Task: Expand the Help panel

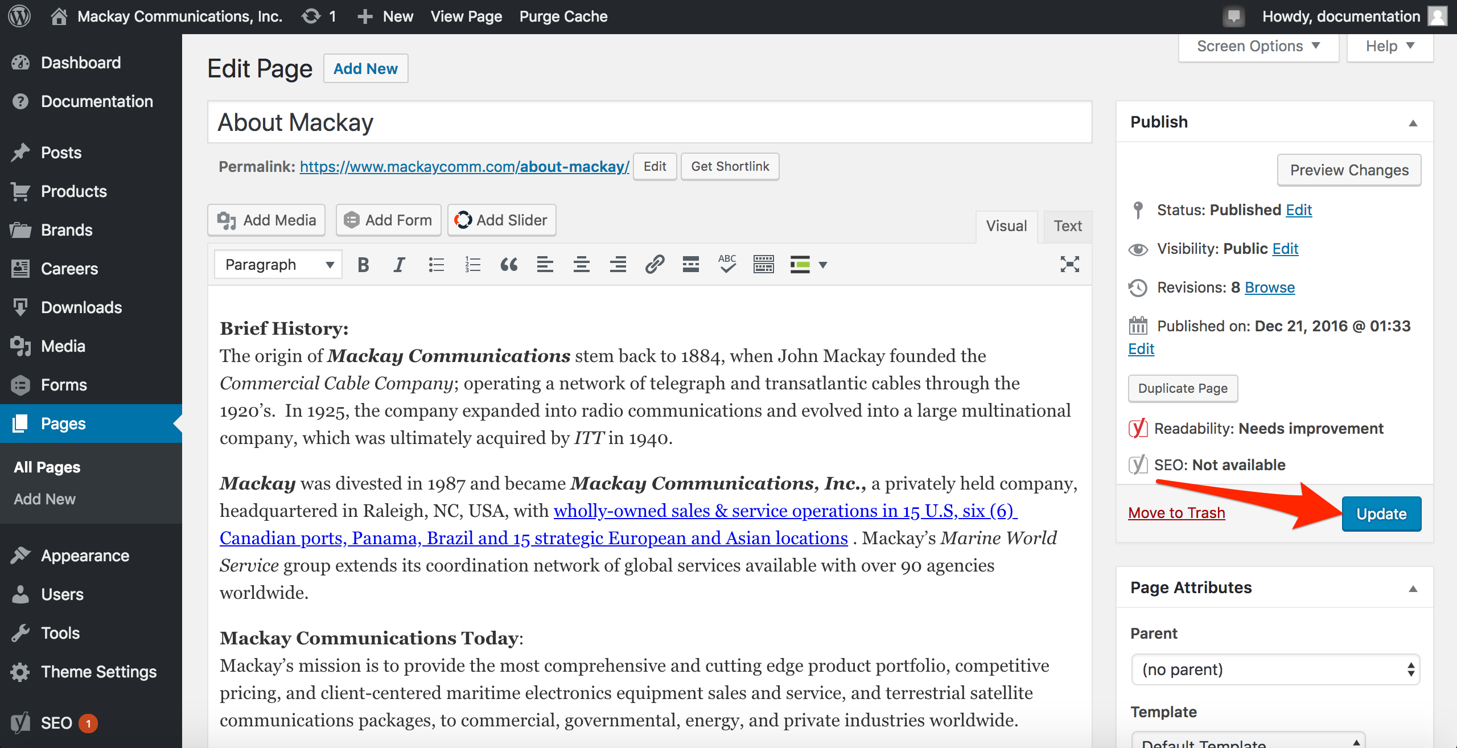Action: [1390, 47]
